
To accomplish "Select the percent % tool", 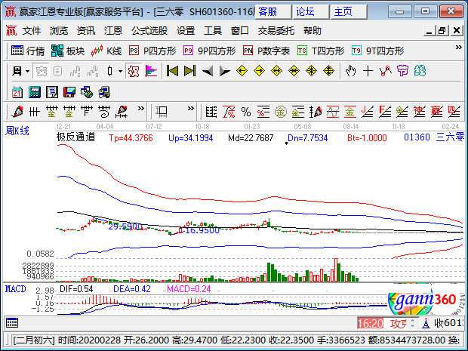I will tap(246, 112).
